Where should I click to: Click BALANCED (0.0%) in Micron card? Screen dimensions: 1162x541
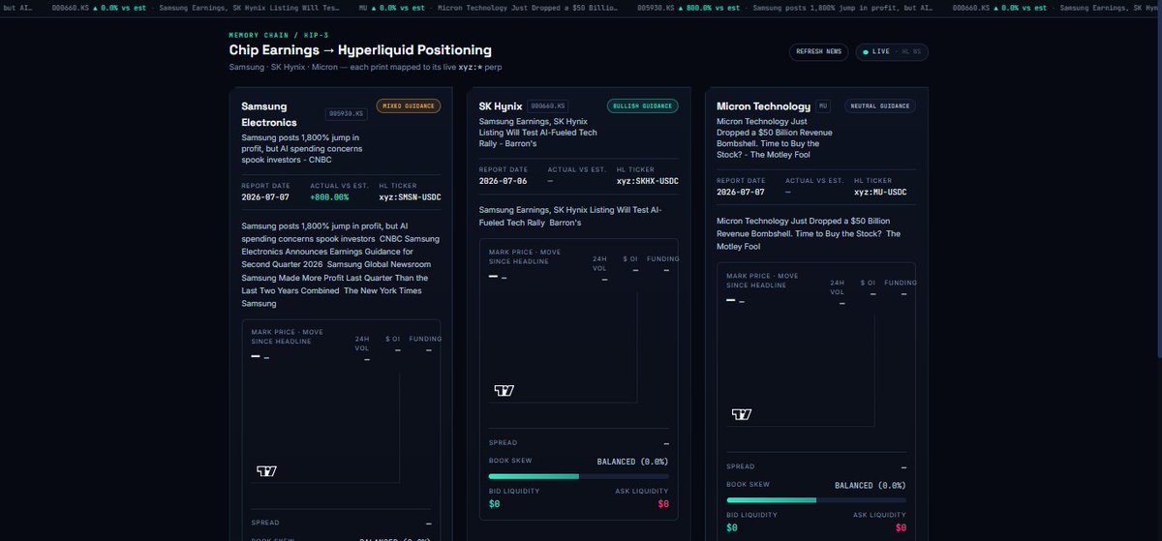(x=871, y=485)
